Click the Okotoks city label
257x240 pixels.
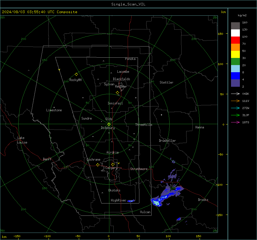[114, 190]
